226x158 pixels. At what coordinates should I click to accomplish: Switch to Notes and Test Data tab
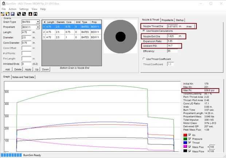coord(23,77)
